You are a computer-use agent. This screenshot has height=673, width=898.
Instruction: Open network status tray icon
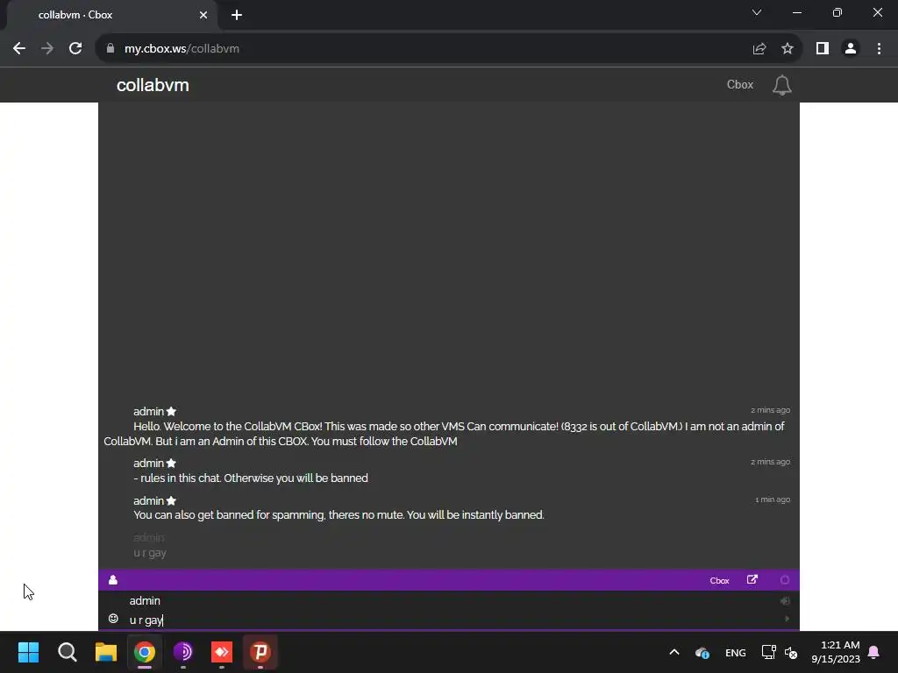pos(768,652)
